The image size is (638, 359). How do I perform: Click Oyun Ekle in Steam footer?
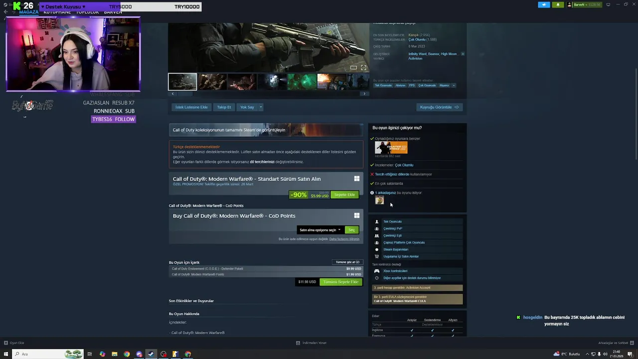pos(14,343)
